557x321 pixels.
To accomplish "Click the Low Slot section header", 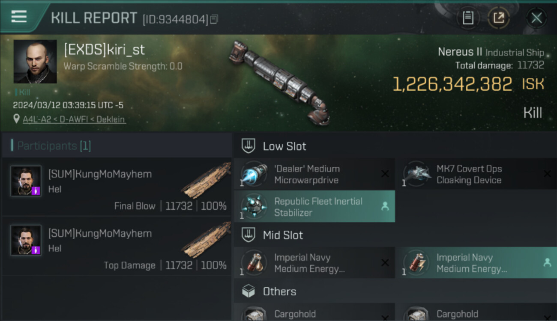I will point(284,146).
